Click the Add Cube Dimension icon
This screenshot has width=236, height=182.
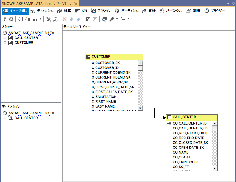pyautogui.click(x=48, y=19)
